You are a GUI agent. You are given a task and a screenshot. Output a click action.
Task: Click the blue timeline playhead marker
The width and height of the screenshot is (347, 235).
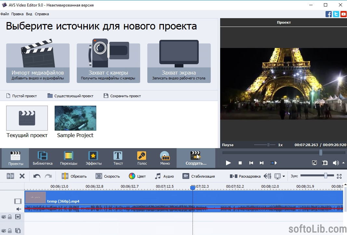(193, 188)
